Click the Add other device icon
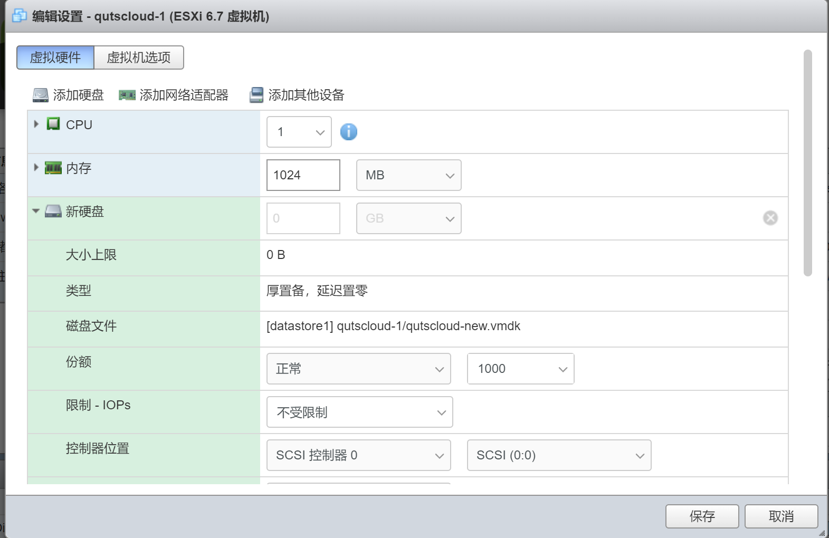Viewport: 829px width, 538px height. 256,95
